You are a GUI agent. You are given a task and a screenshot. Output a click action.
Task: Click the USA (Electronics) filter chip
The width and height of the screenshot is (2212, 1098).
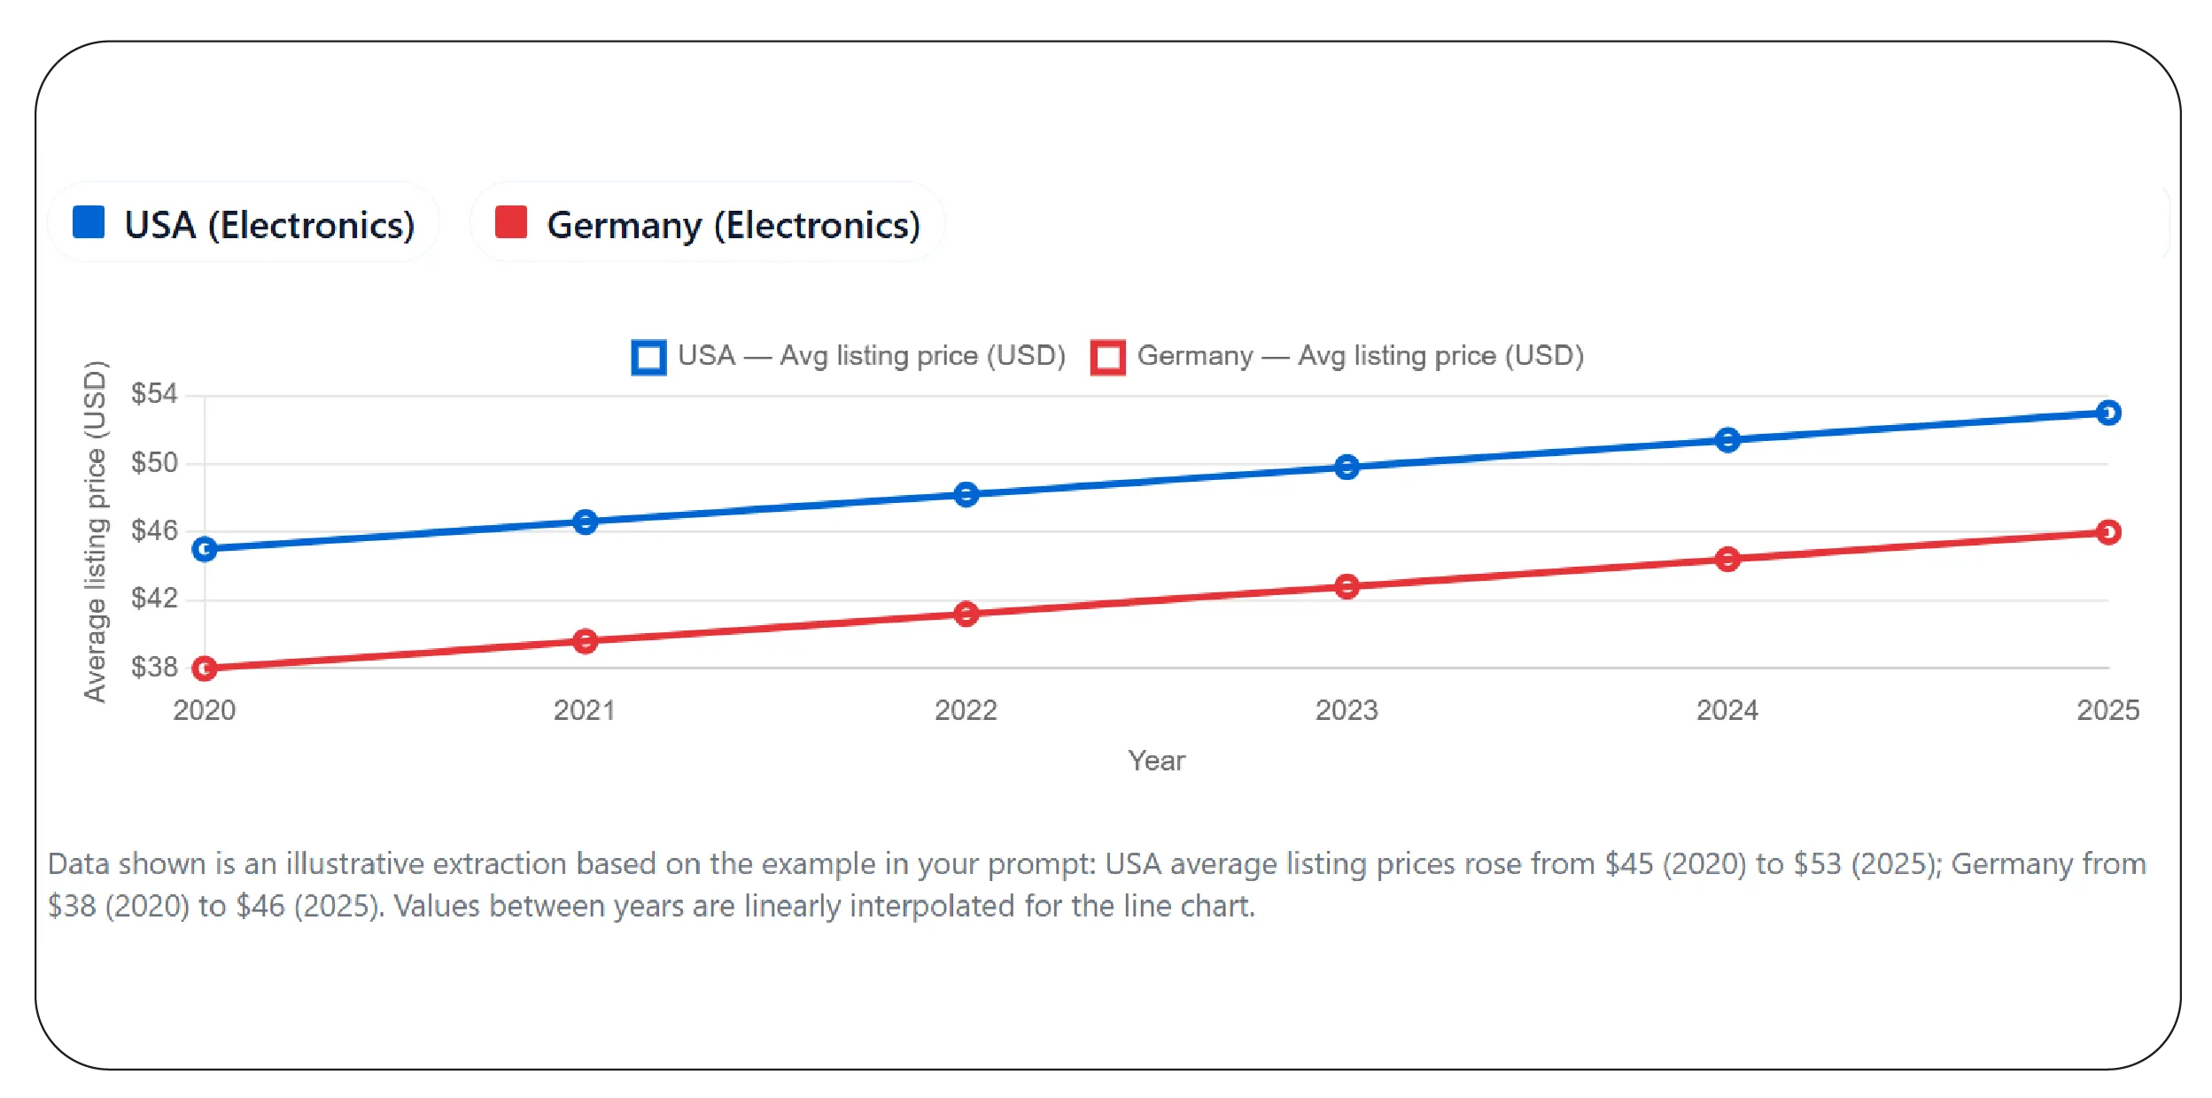[x=244, y=223]
